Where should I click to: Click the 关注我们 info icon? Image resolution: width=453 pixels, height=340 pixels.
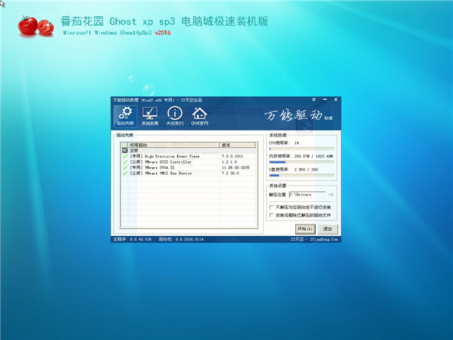175,116
